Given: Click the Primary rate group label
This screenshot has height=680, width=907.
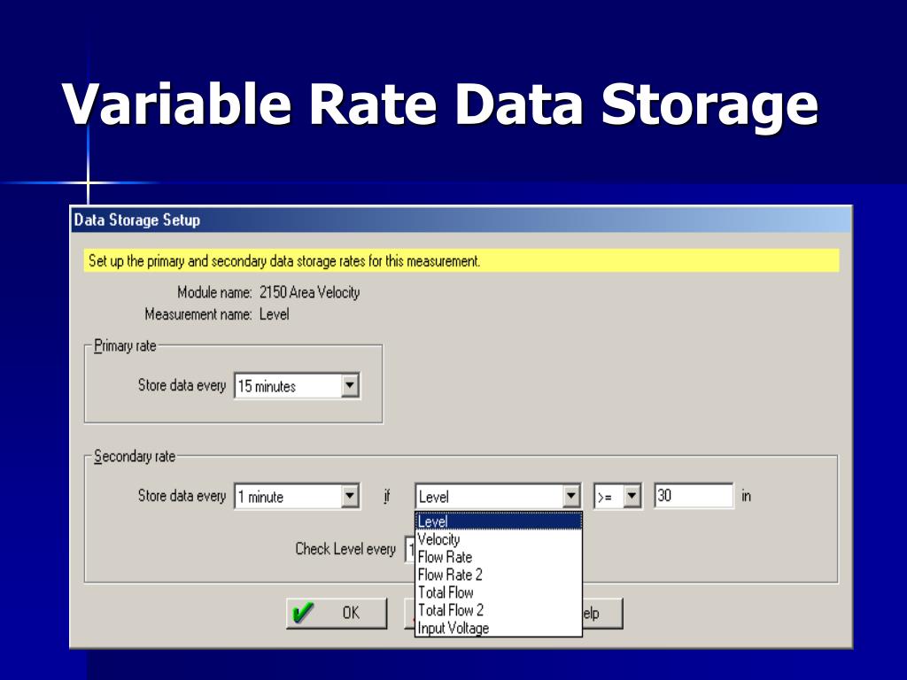Looking at the screenshot, I should [125, 346].
